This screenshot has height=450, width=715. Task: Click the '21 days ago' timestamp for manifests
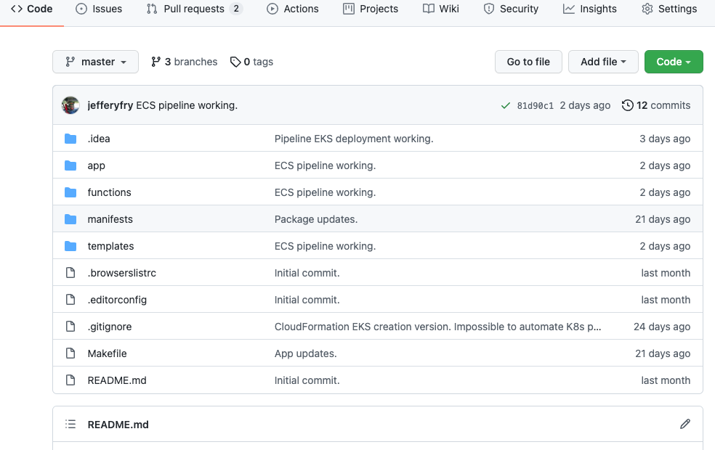click(663, 219)
